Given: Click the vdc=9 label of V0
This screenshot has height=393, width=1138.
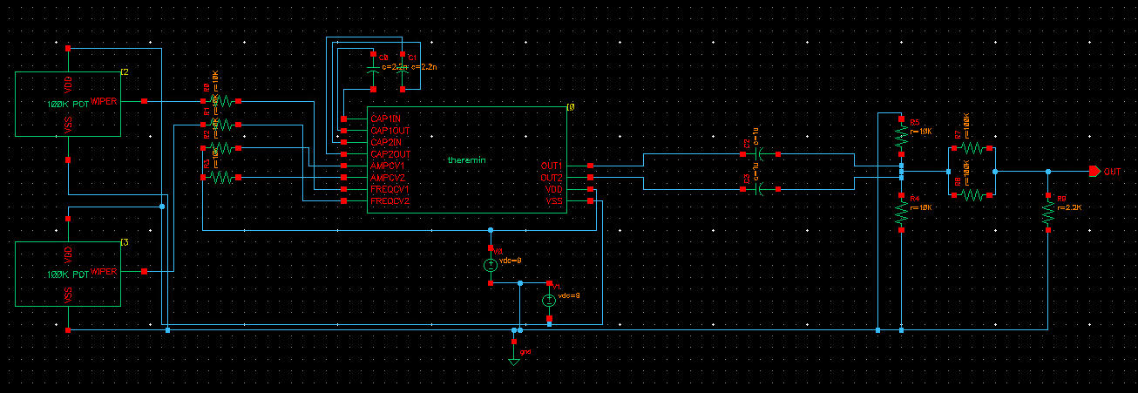Looking at the screenshot, I should [511, 261].
